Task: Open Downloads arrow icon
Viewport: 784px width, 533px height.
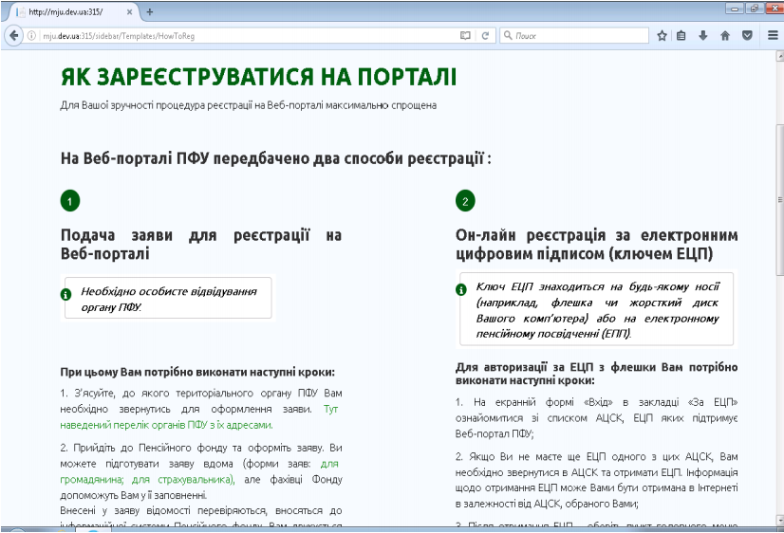Action: pos(703,35)
